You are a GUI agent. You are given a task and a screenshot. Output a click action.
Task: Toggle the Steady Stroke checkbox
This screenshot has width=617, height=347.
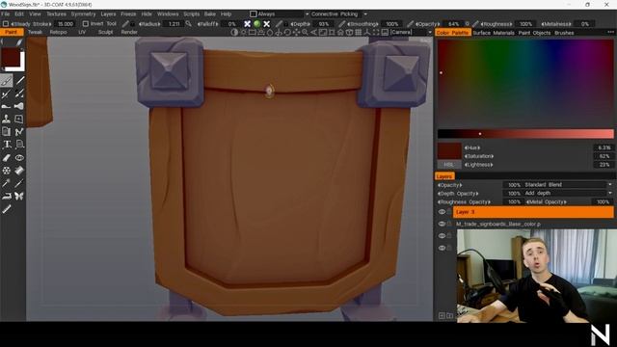(6, 24)
